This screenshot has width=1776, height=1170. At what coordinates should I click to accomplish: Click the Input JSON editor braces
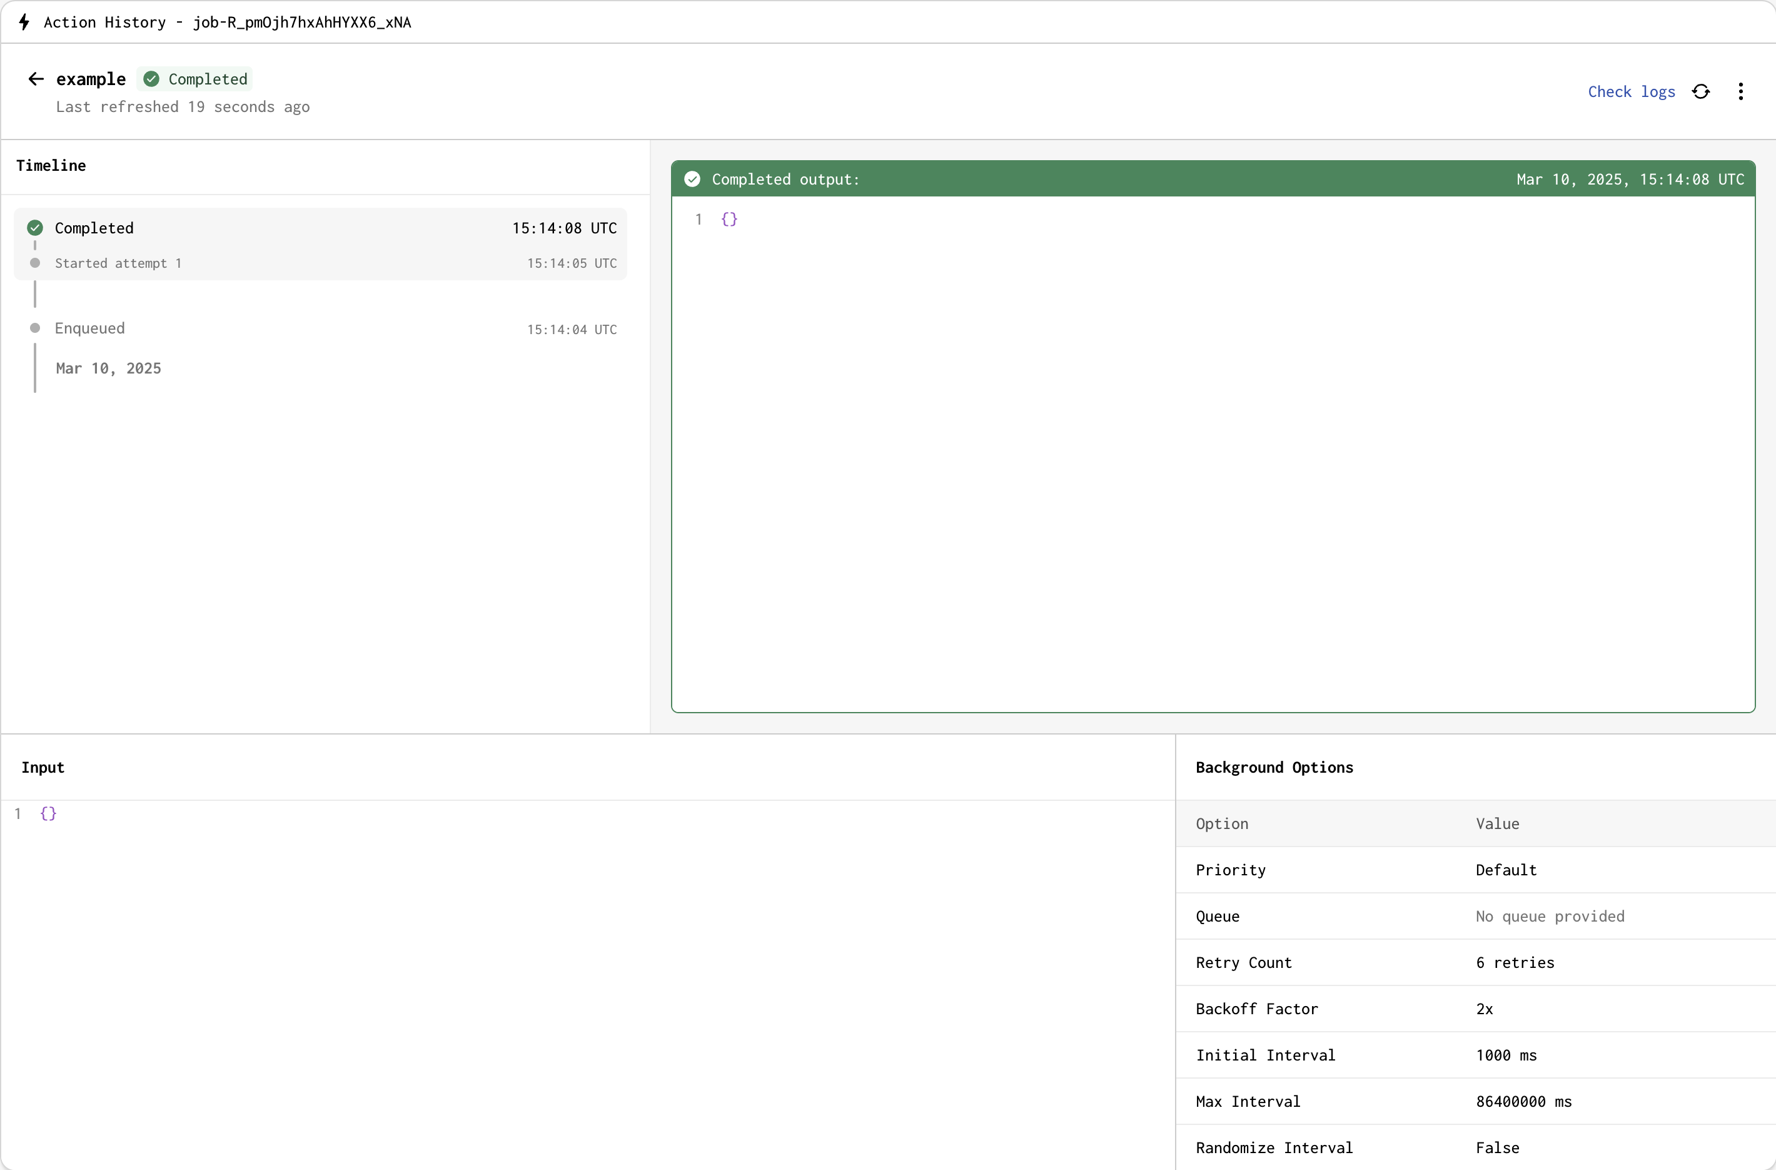[49, 814]
